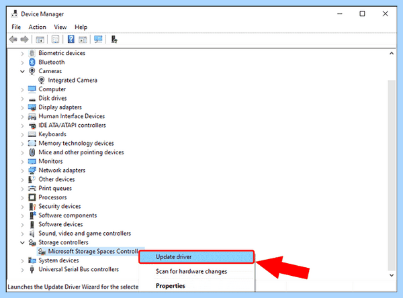Open the View menu
The width and height of the screenshot is (403, 298).
(60, 27)
